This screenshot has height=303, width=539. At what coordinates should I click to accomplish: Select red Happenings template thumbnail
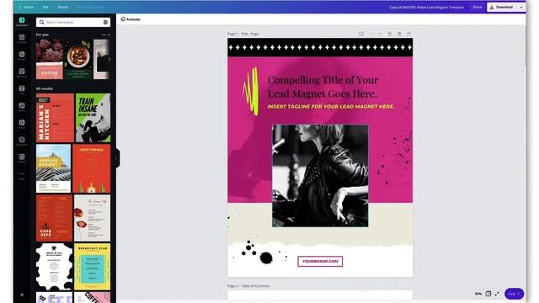pos(92,168)
